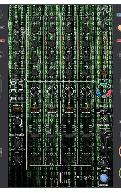Click the PART ISO button of channel 1
The width and height of the screenshot is (121, 193).
tap(52, 112)
